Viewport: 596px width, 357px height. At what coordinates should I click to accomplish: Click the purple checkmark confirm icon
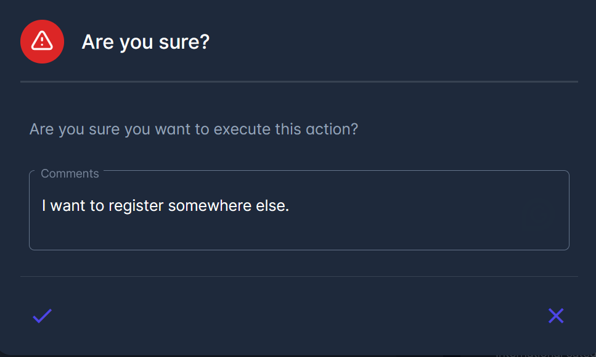click(x=41, y=316)
